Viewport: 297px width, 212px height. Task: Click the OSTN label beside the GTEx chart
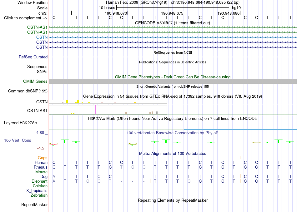(x=42, y=102)
